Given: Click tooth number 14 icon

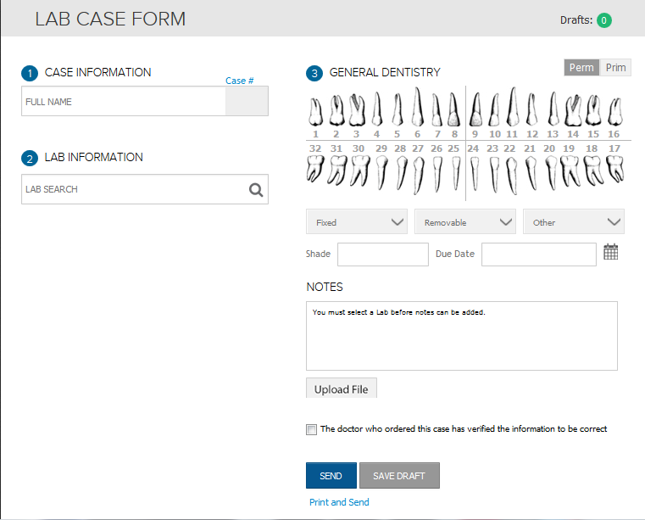Looking at the screenshot, I should coord(573,110).
